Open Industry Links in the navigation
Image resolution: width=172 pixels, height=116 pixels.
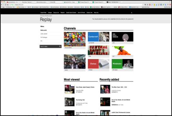(89, 13)
